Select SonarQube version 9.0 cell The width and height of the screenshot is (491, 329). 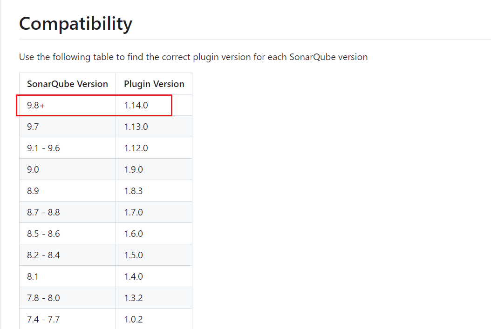click(x=68, y=169)
